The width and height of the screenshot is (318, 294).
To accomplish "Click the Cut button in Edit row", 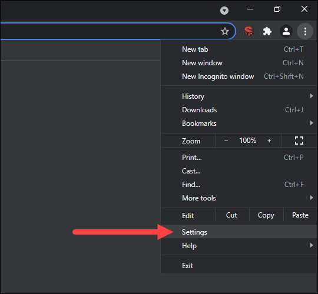I will 232,215.
